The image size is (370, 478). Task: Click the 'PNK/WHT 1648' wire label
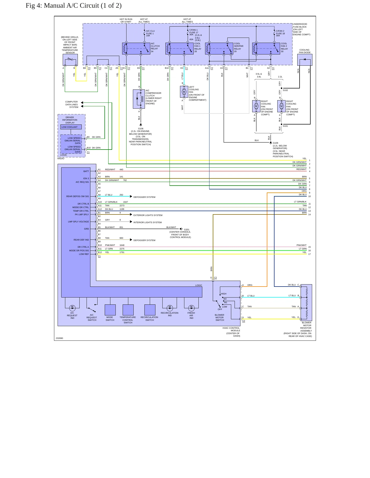coord(115,245)
